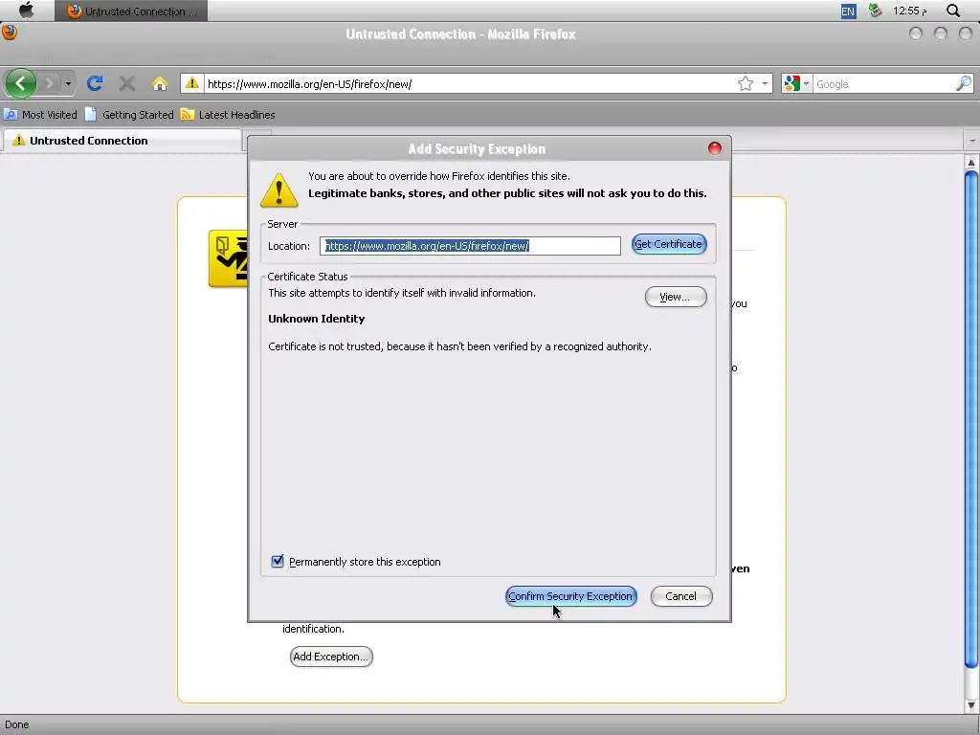Click the Firefox window icon in title bar

pos(10,32)
